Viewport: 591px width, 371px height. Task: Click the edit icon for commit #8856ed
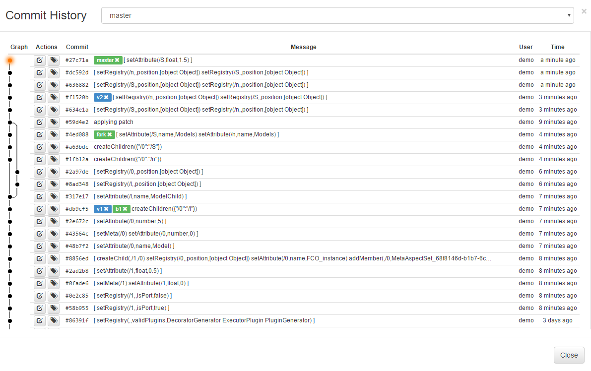pos(40,258)
